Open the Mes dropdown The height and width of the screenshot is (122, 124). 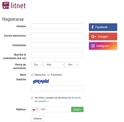tap(54, 65)
